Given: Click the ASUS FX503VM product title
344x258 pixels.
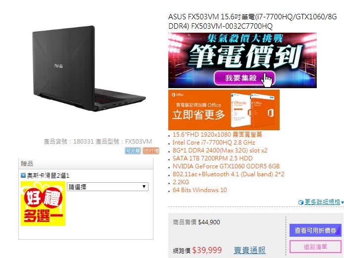Looking at the screenshot, I should [252, 21].
